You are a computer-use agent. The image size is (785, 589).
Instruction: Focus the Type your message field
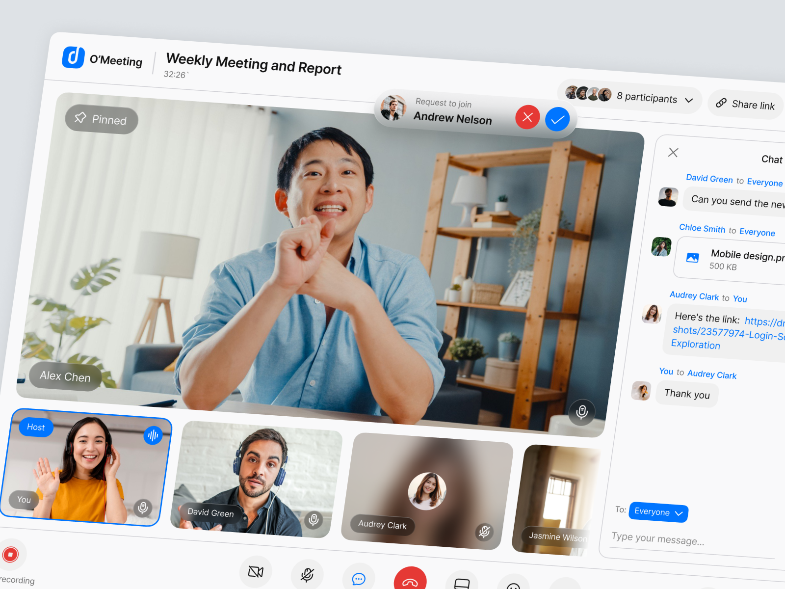(x=692, y=542)
